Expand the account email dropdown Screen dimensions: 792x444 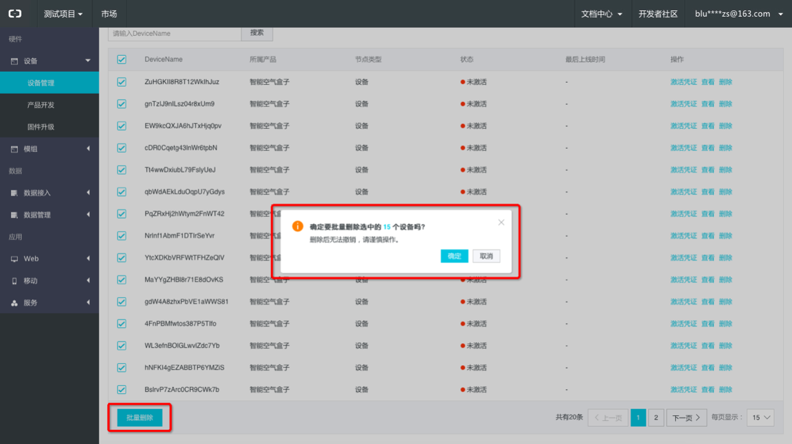pos(739,13)
